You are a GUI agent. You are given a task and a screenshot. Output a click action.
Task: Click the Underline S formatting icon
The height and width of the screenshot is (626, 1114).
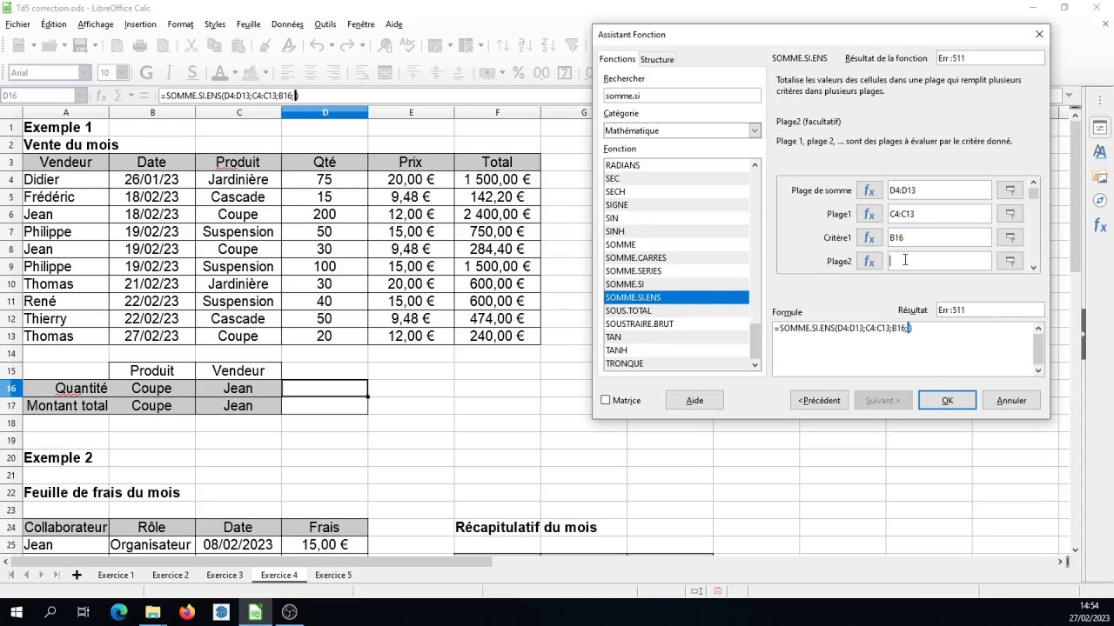tap(191, 73)
